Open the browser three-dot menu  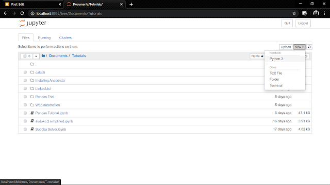coord(324,13)
